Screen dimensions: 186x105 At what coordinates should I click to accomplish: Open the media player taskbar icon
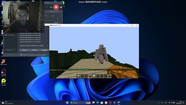[115, 103]
